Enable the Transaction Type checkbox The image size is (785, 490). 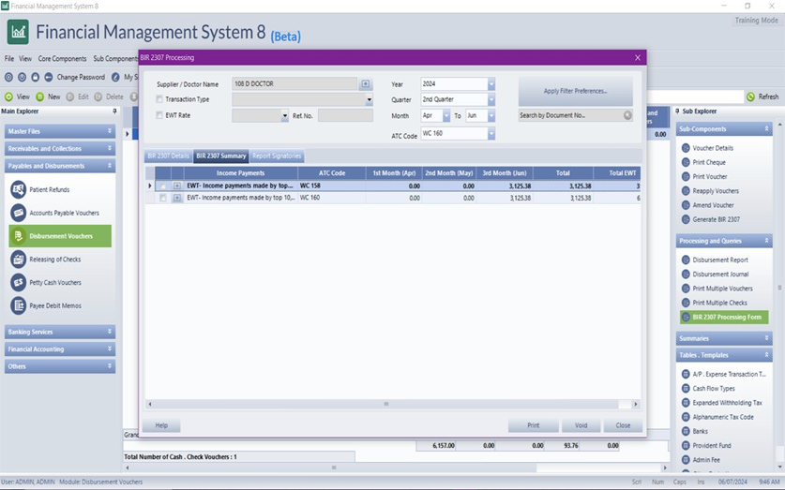coord(160,99)
